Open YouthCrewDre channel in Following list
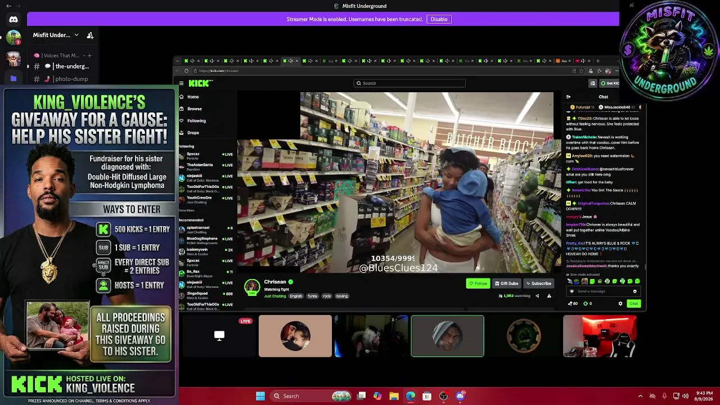720x405 pixels. [206, 199]
